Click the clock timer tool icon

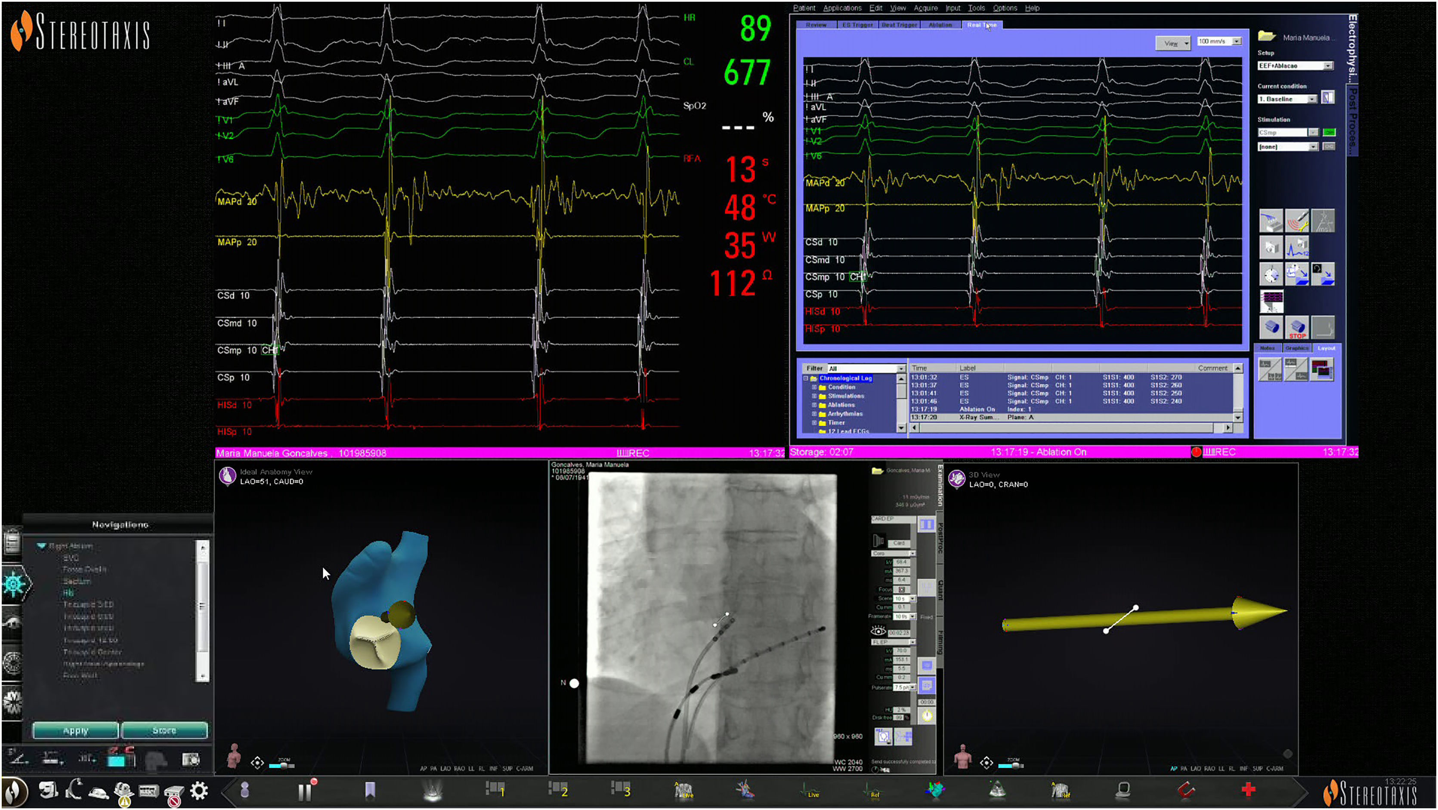[x=1271, y=275]
